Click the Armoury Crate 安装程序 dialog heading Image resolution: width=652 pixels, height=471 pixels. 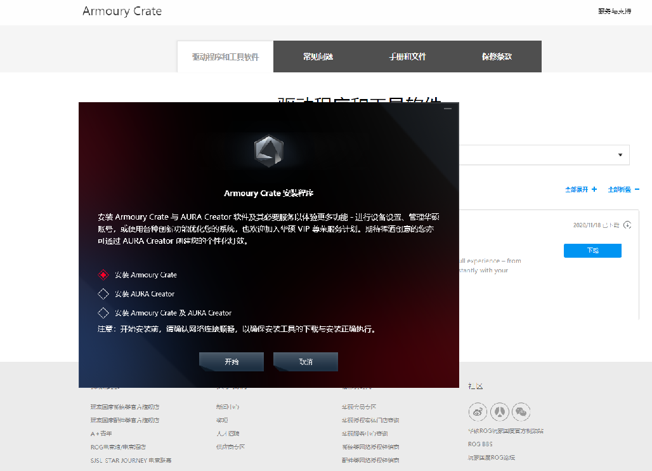coord(269,193)
